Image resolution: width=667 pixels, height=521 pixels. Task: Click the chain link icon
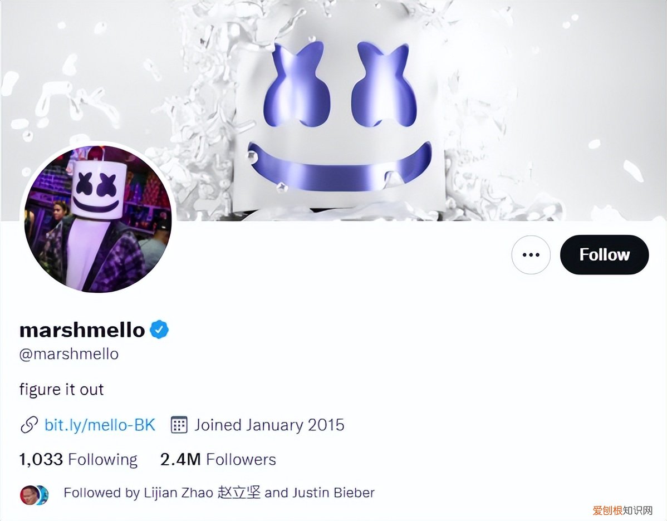coord(29,425)
